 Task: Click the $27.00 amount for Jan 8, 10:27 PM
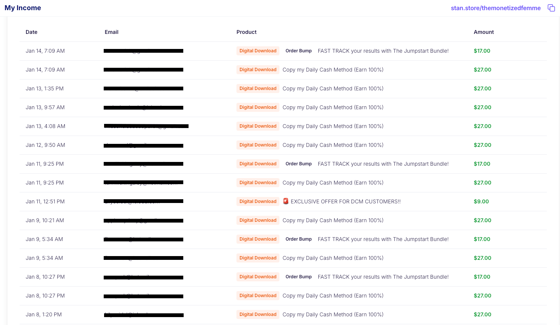482,296
